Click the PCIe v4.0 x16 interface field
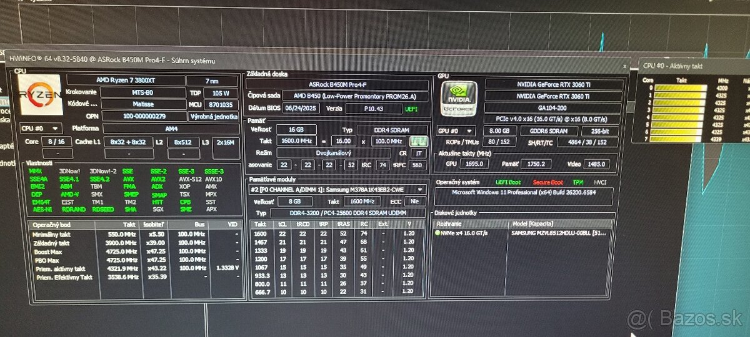 (552, 119)
